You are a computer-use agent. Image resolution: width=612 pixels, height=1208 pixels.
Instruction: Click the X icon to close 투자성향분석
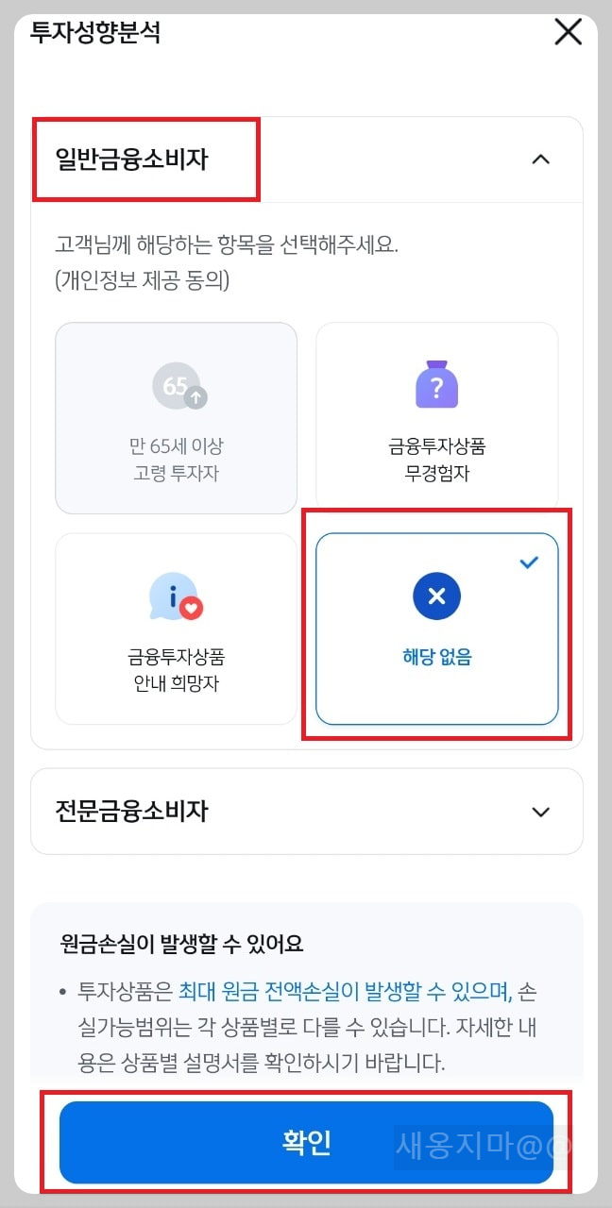[x=567, y=31]
